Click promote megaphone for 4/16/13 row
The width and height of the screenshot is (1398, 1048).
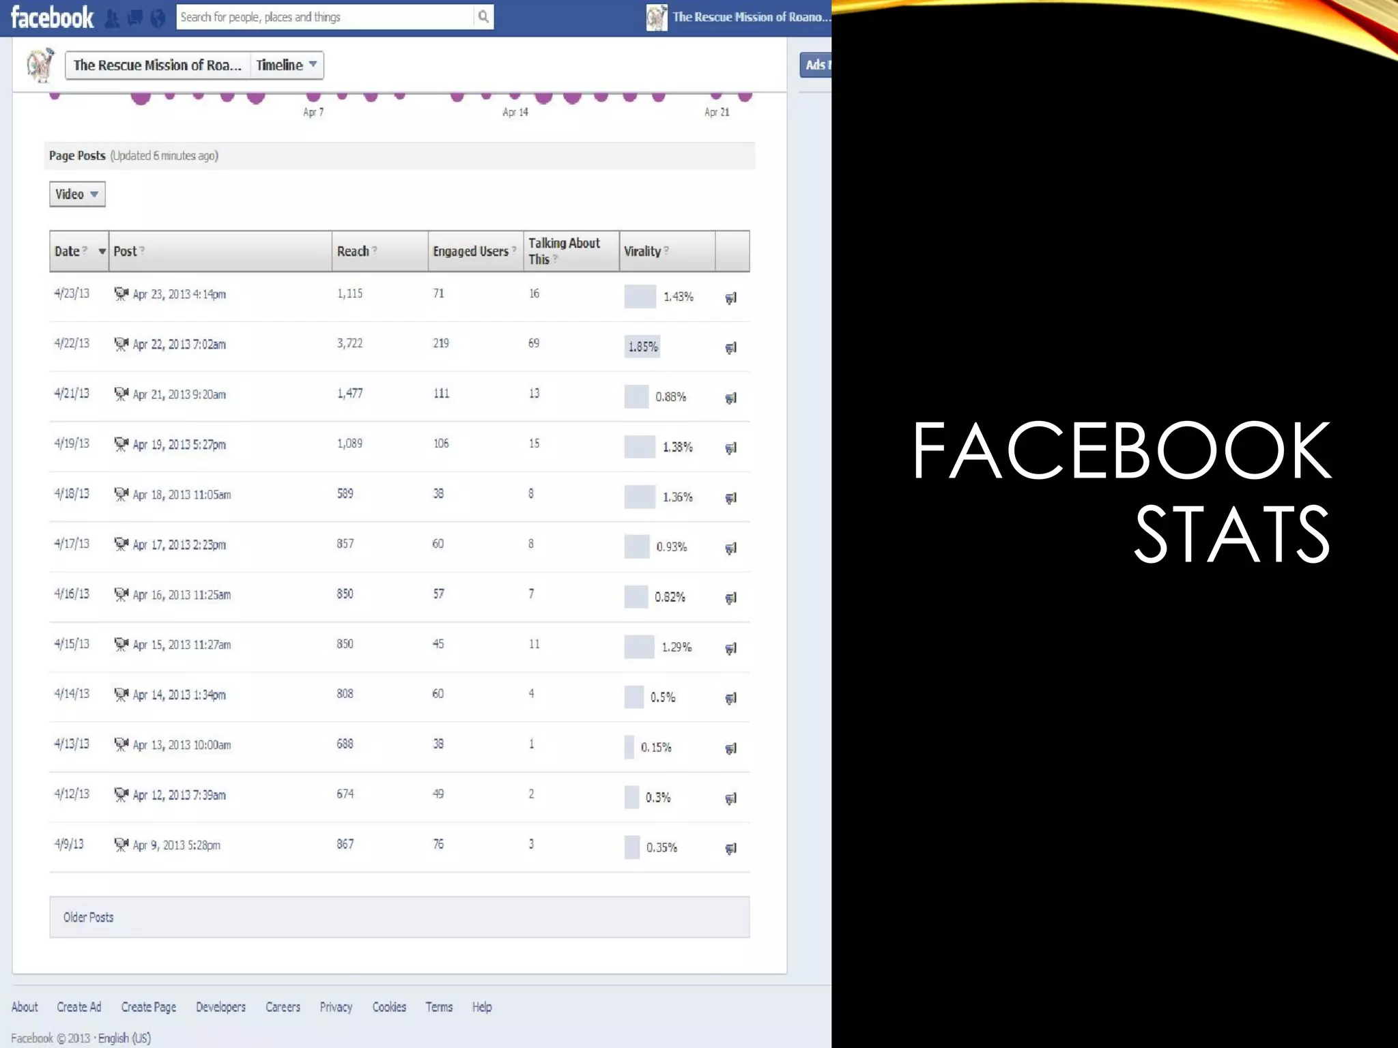tap(731, 598)
